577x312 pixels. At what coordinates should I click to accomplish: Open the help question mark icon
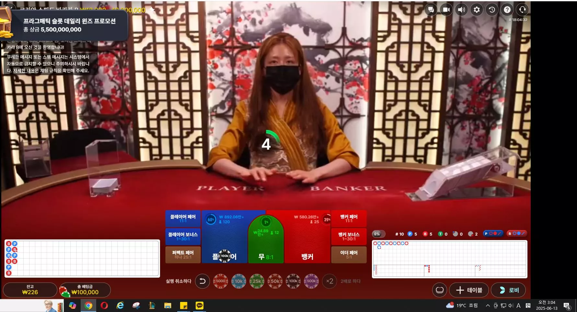point(507,10)
